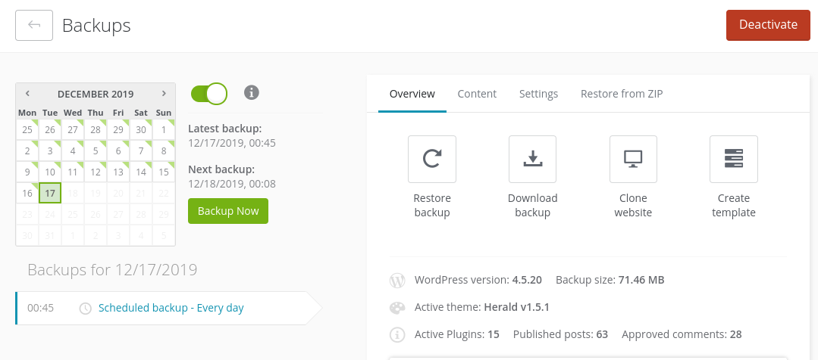
Task: Click the Restore backup icon
Action: (x=431, y=159)
